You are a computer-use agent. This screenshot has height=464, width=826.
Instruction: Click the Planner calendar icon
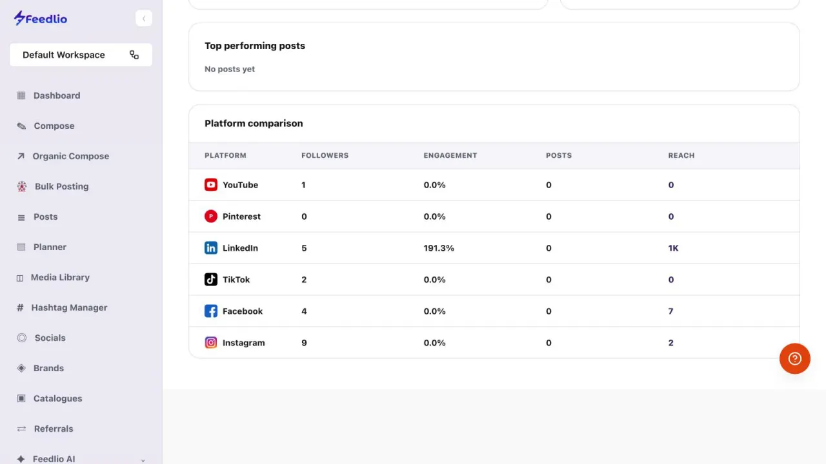coord(21,247)
